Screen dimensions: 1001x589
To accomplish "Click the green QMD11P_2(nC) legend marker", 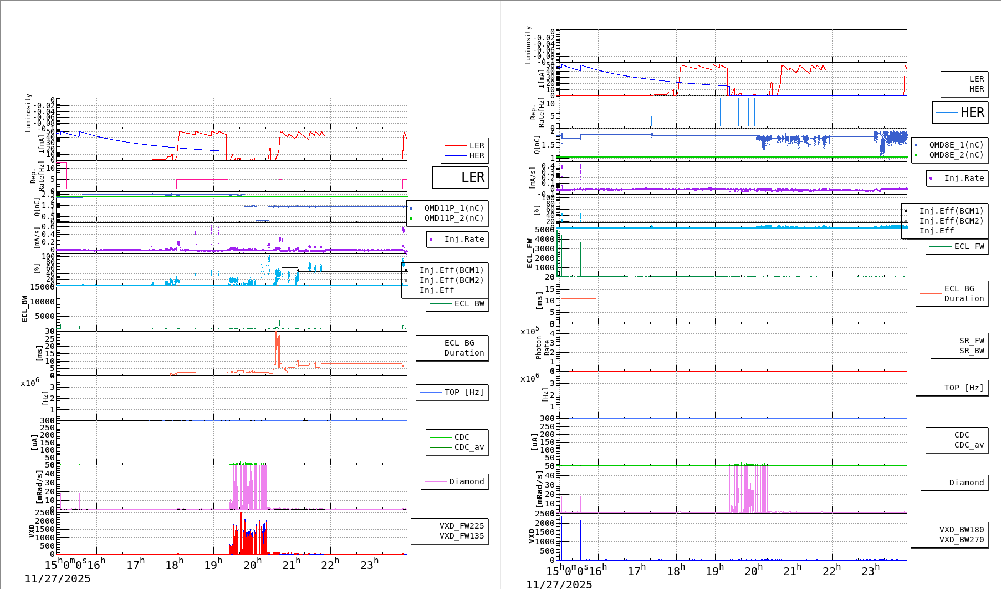I will (x=411, y=219).
